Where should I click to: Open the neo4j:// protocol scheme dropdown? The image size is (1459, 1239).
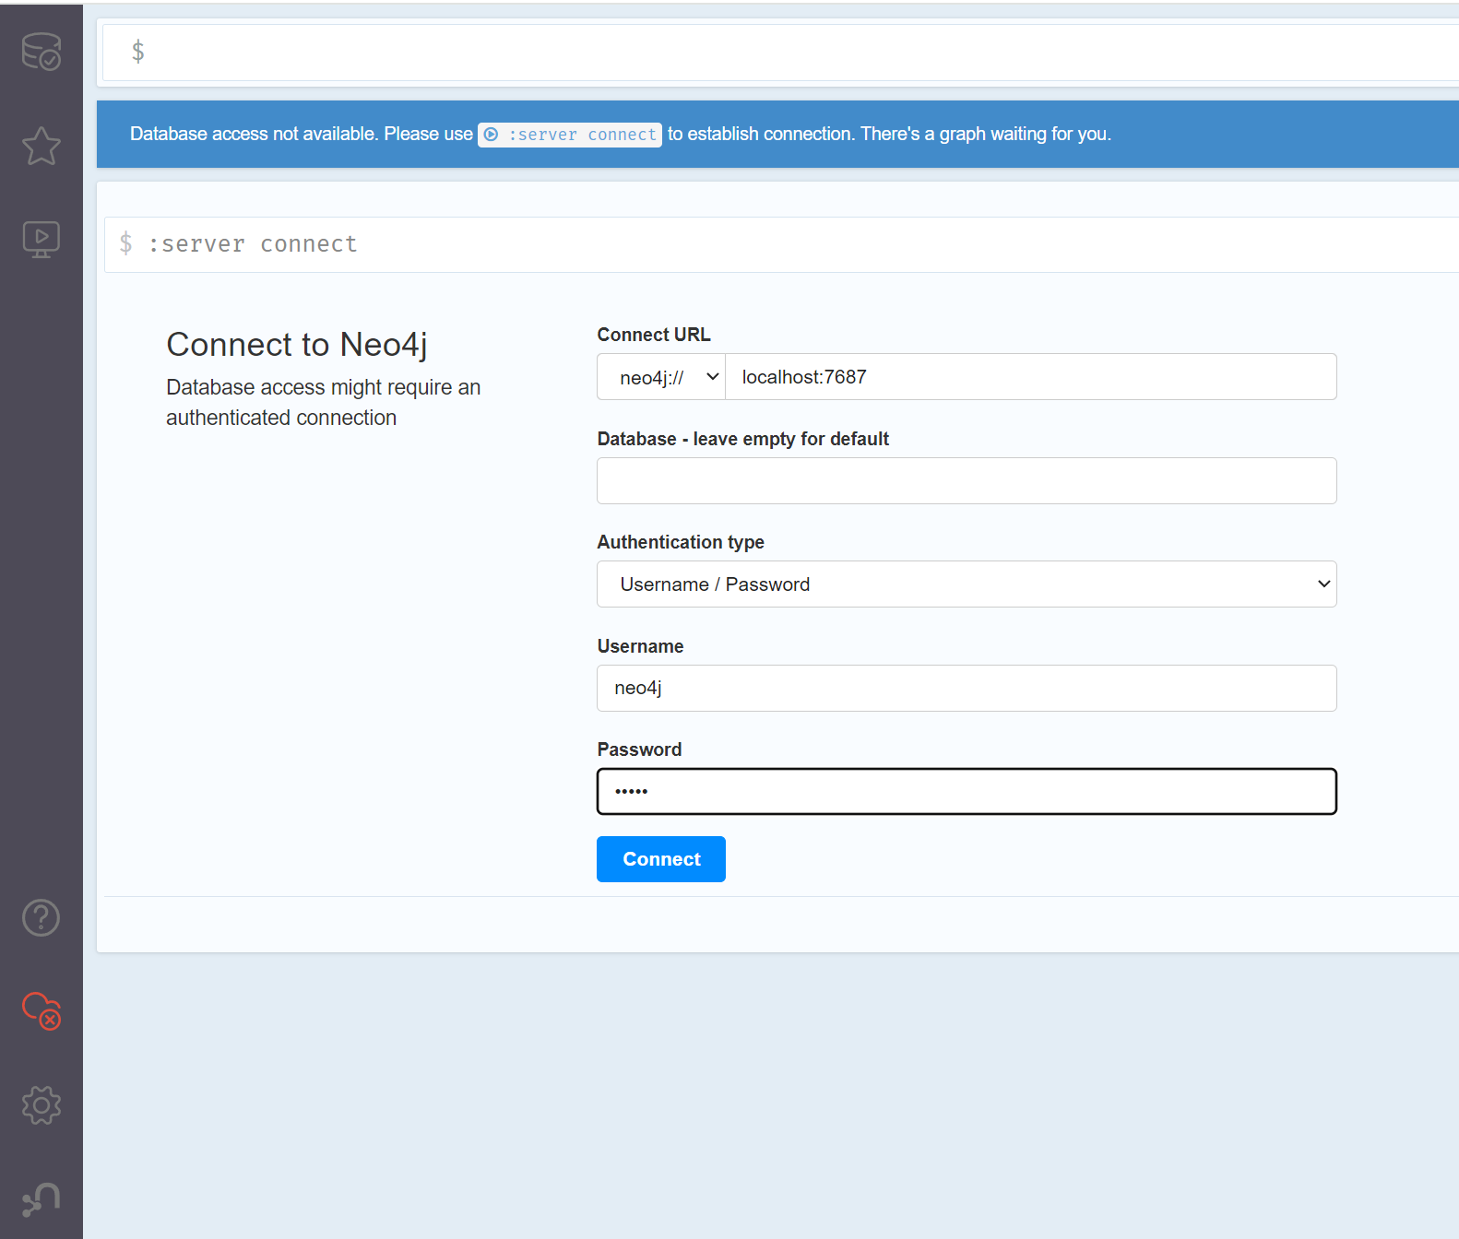(x=661, y=377)
